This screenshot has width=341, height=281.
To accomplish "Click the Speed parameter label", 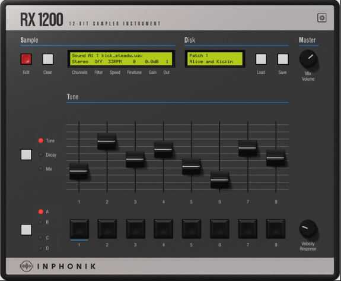I will (x=115, y=72).
